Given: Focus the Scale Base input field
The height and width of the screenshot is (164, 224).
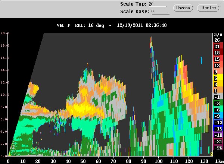Looking at the screenshot, I should click(160, 12).
